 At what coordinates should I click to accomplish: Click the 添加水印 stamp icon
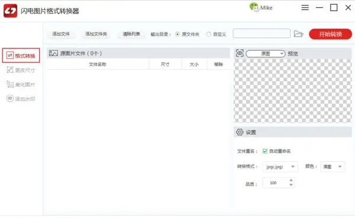point(9,99)
